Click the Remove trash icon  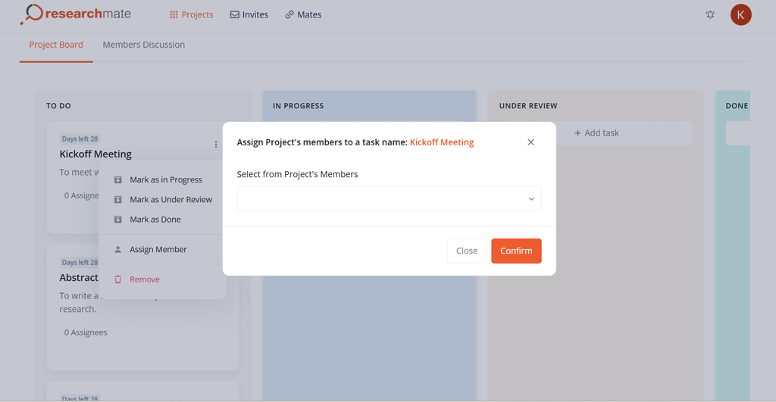coord(117,279)
